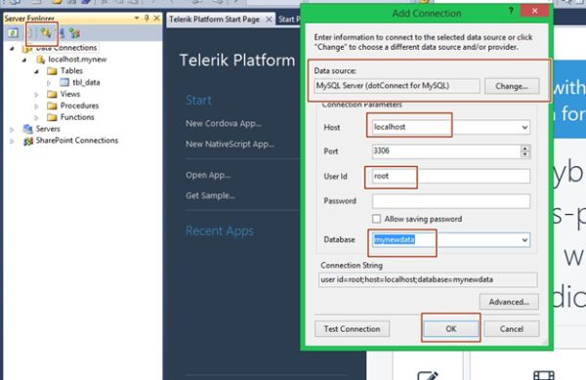Click the Open App link
586x380 pixels.
point(208,175)
